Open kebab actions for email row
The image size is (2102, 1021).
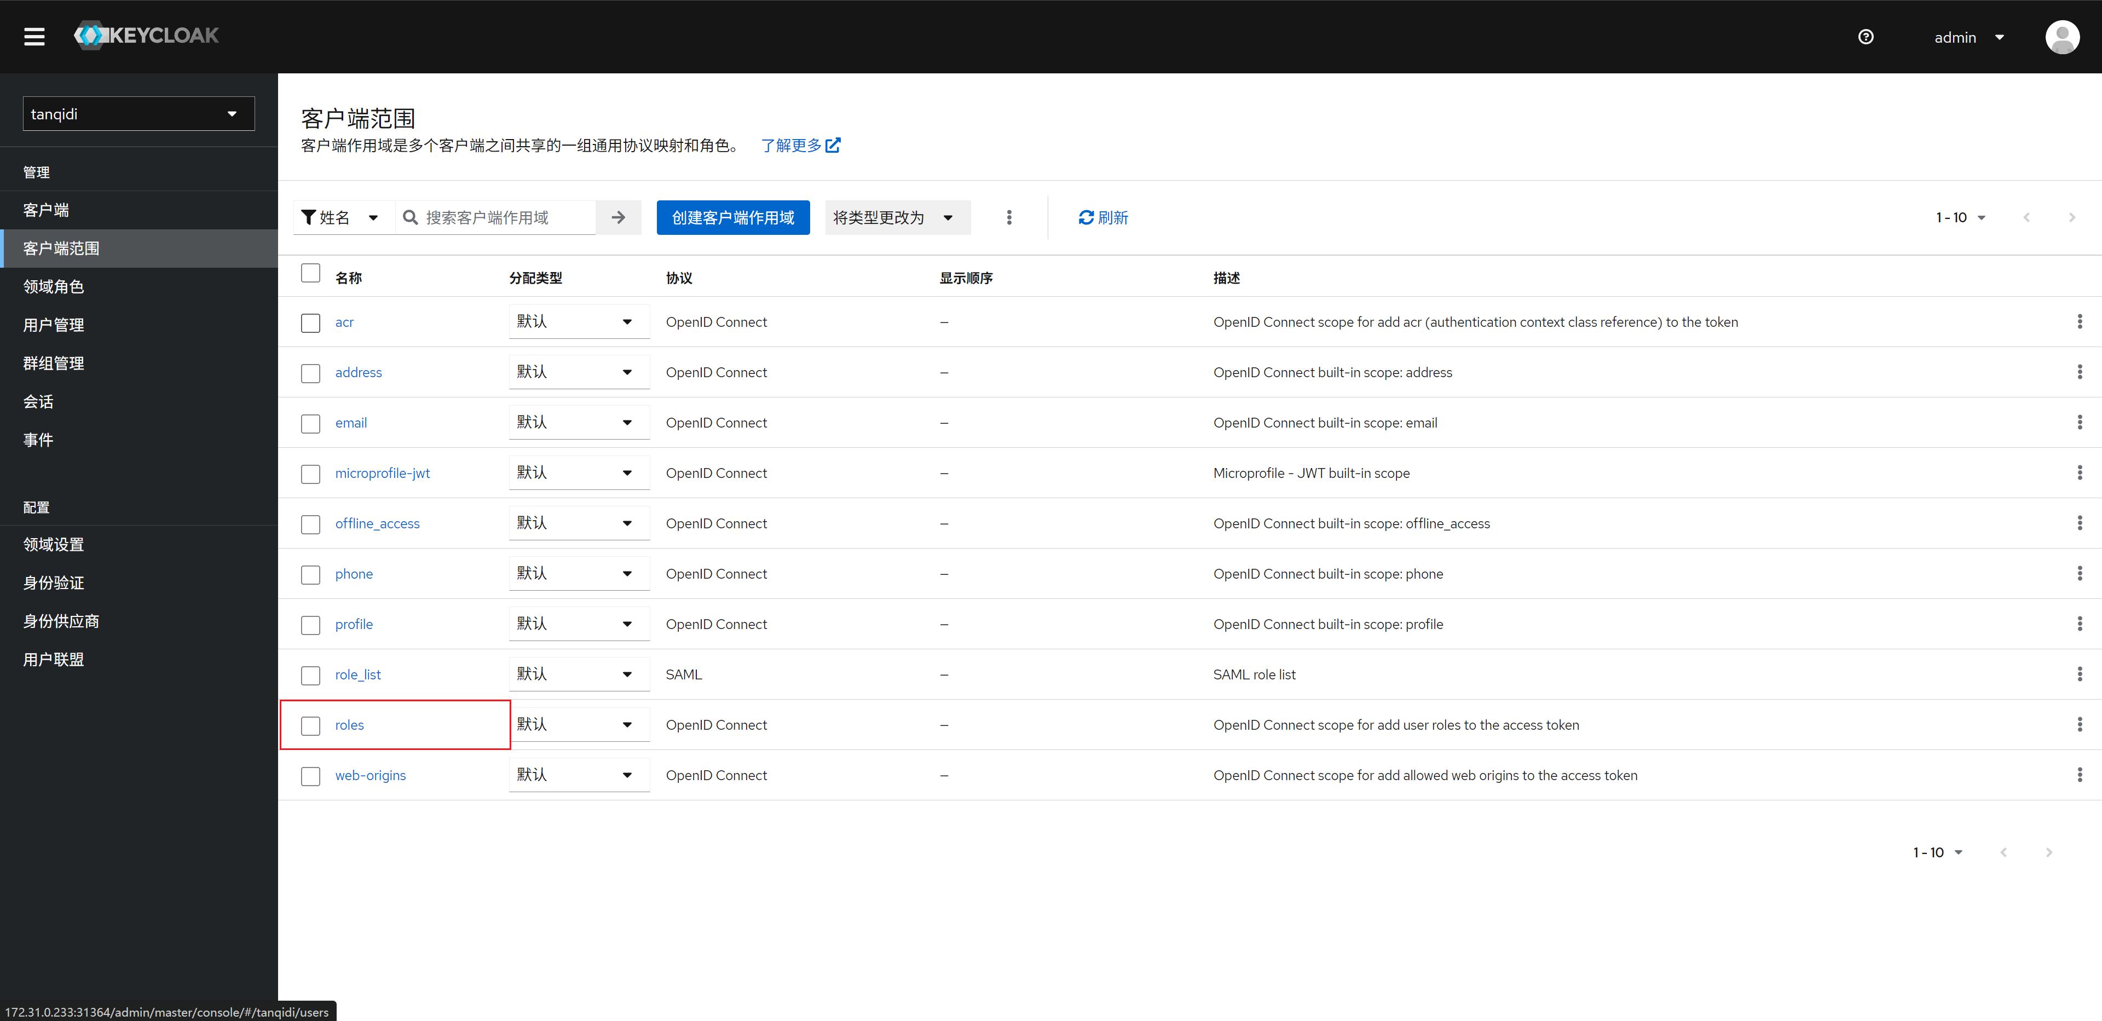(x=2079, y=423)
